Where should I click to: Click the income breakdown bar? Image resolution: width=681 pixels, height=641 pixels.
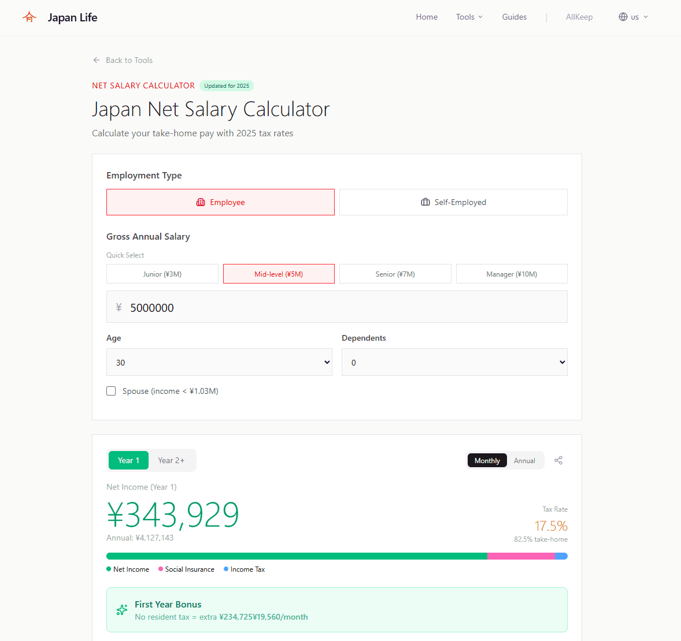[337, 556]
